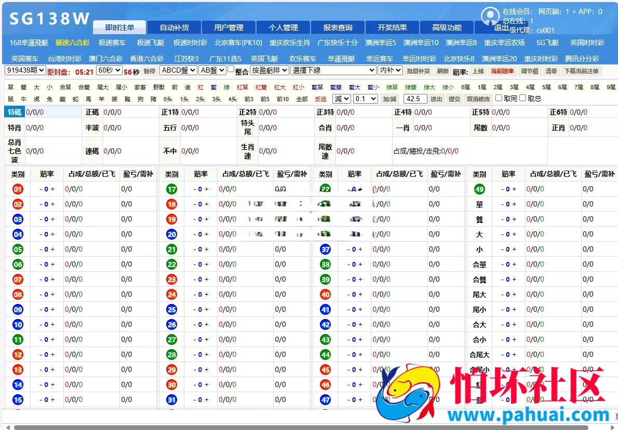
Task: Open the 919439期 period dropdown
Action: coord(25,70)
